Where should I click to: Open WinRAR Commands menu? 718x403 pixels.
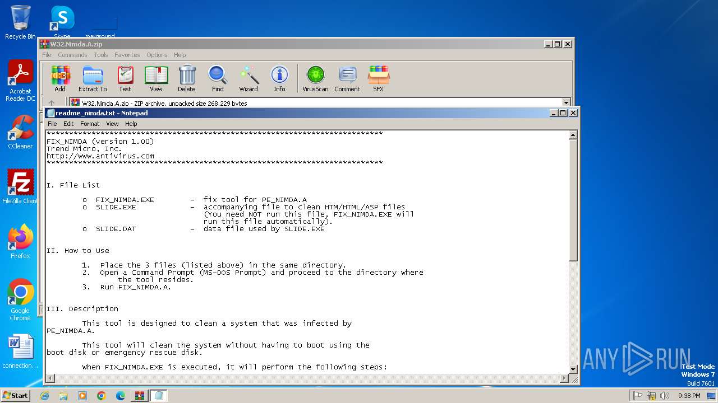pos(72,55)
